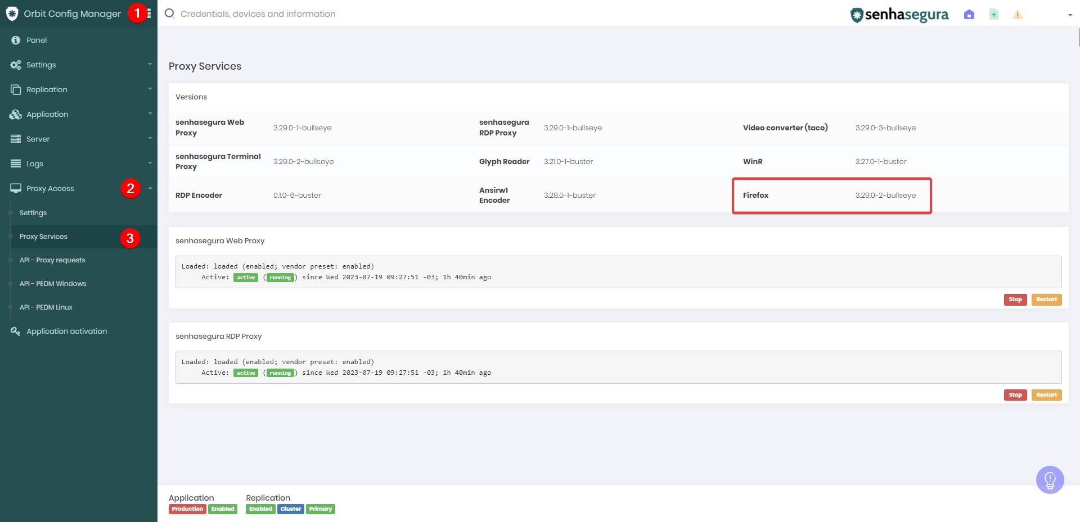The height and width of the screenshot is (522, 1080).
Task: Click the Glyph Reader version 3.21.0-1-buster
Action: (568, 162)
